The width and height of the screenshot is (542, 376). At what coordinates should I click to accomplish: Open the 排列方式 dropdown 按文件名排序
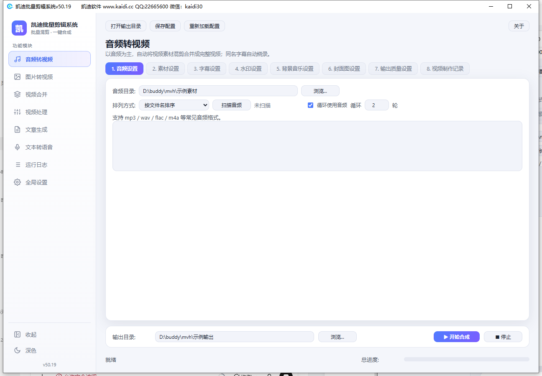coord(174,105)
